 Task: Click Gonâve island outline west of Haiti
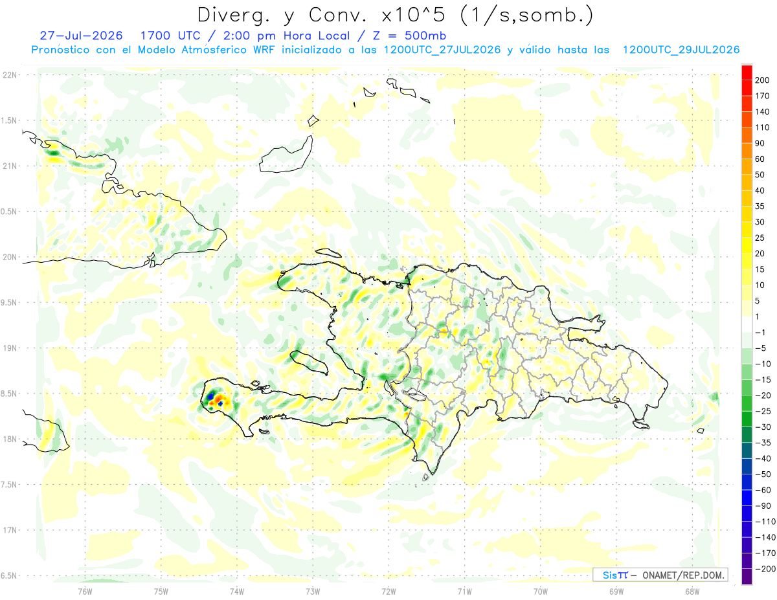(311, 362)
